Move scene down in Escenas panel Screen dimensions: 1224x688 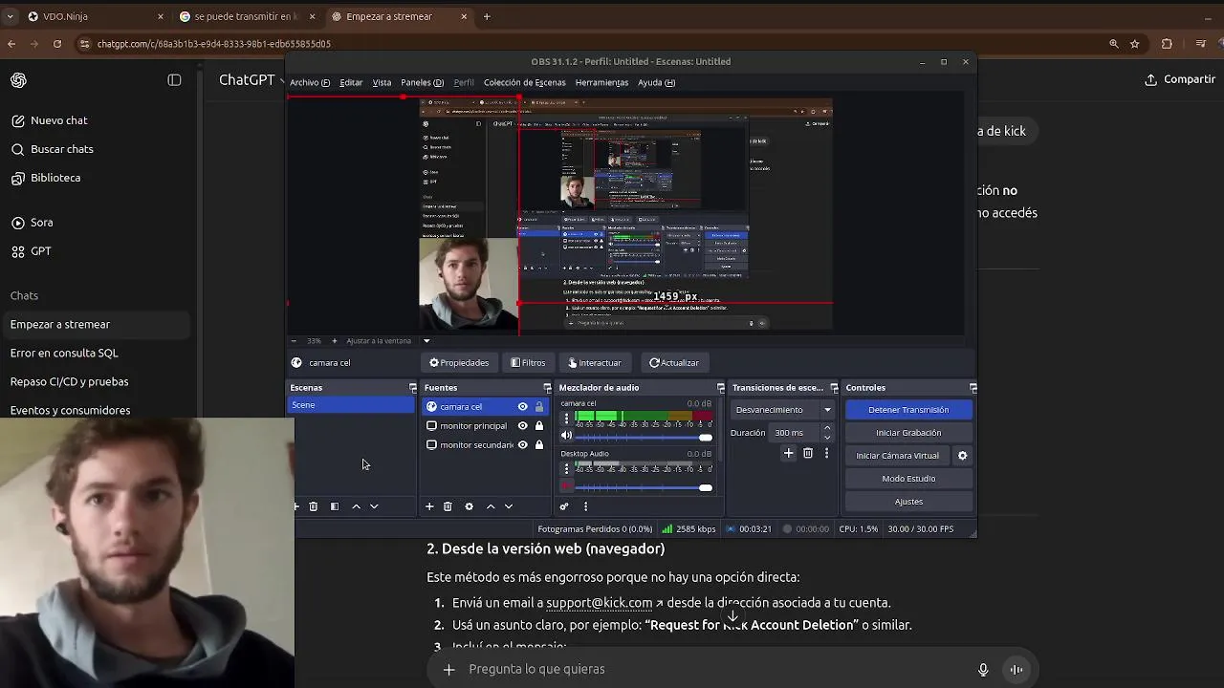[x=374, y=506]
